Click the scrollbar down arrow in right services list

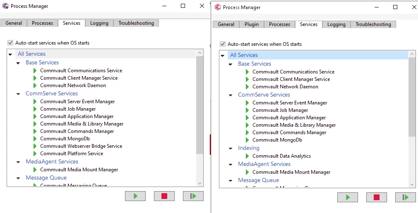(412, 185)
